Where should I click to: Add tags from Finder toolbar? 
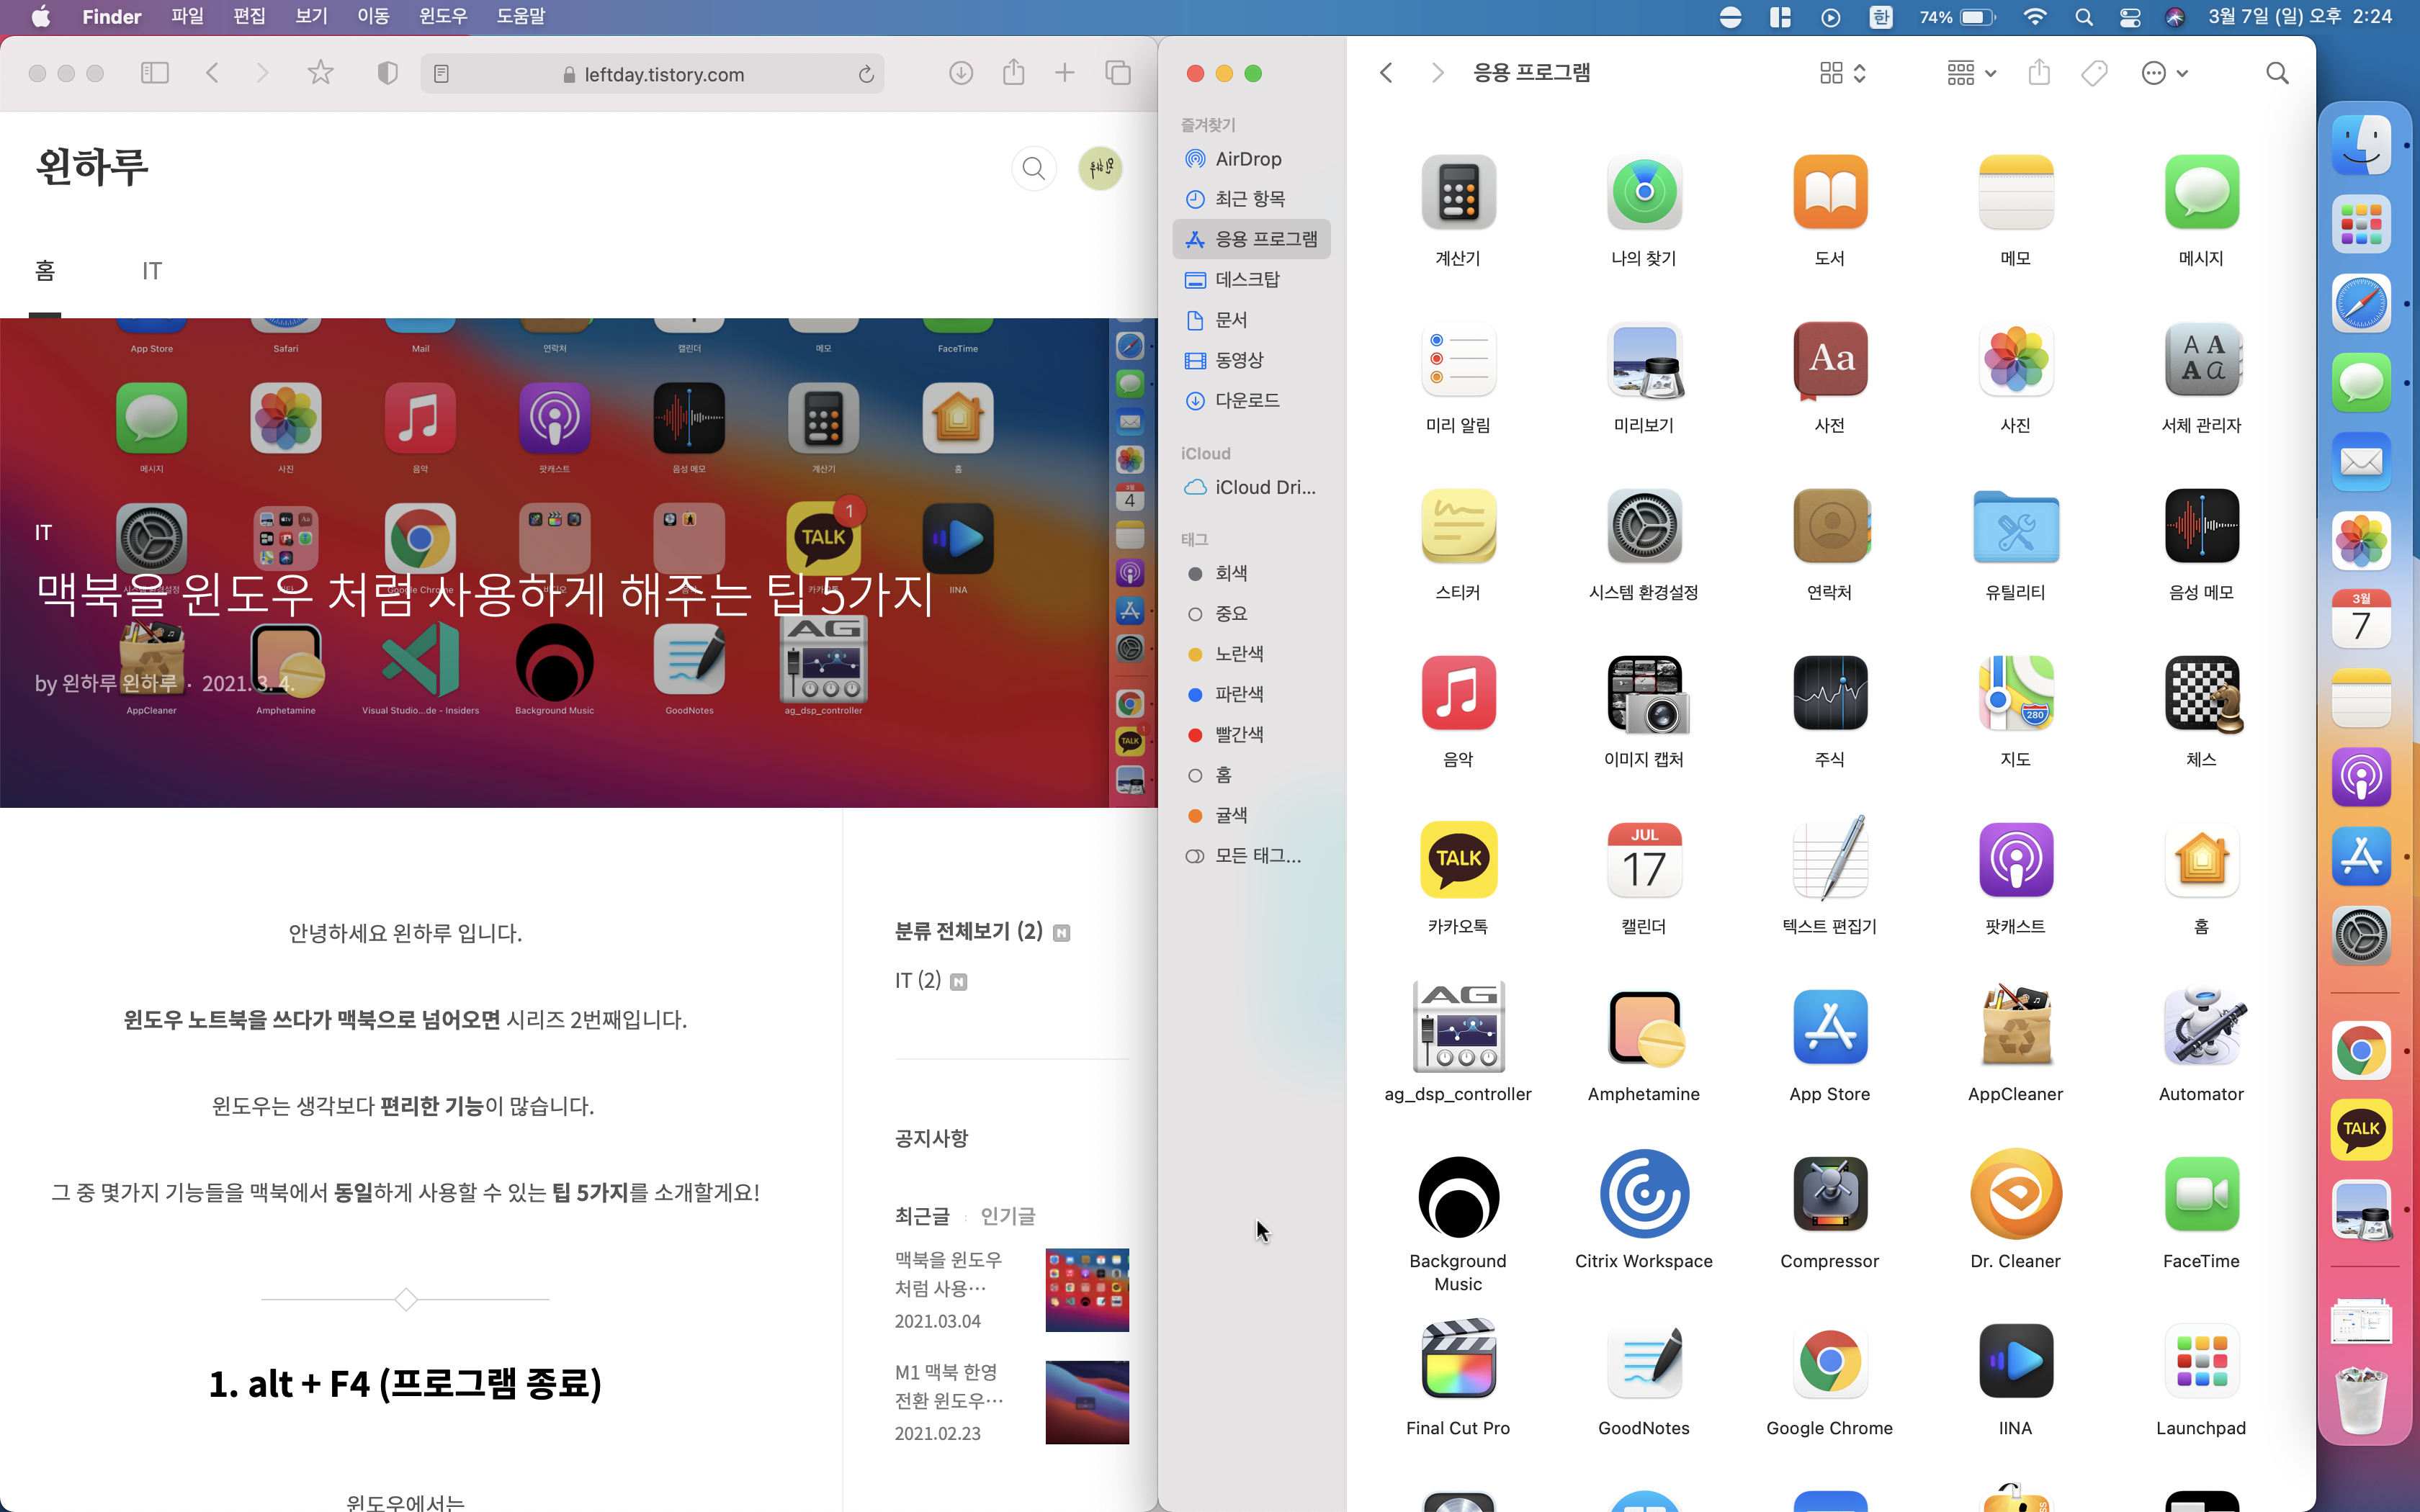[x=2094, y=73]
